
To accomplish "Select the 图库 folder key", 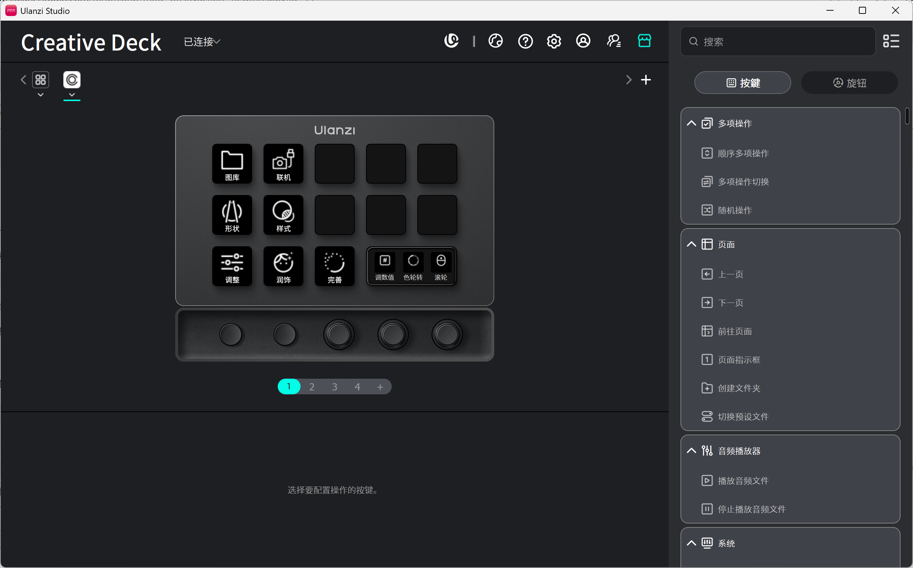I will [232, 164].
